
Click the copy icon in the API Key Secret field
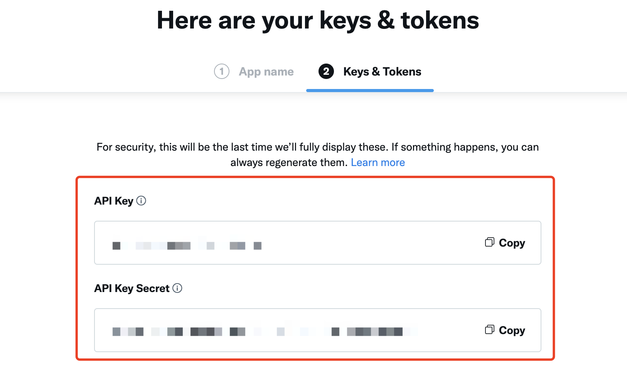[489, 330]
